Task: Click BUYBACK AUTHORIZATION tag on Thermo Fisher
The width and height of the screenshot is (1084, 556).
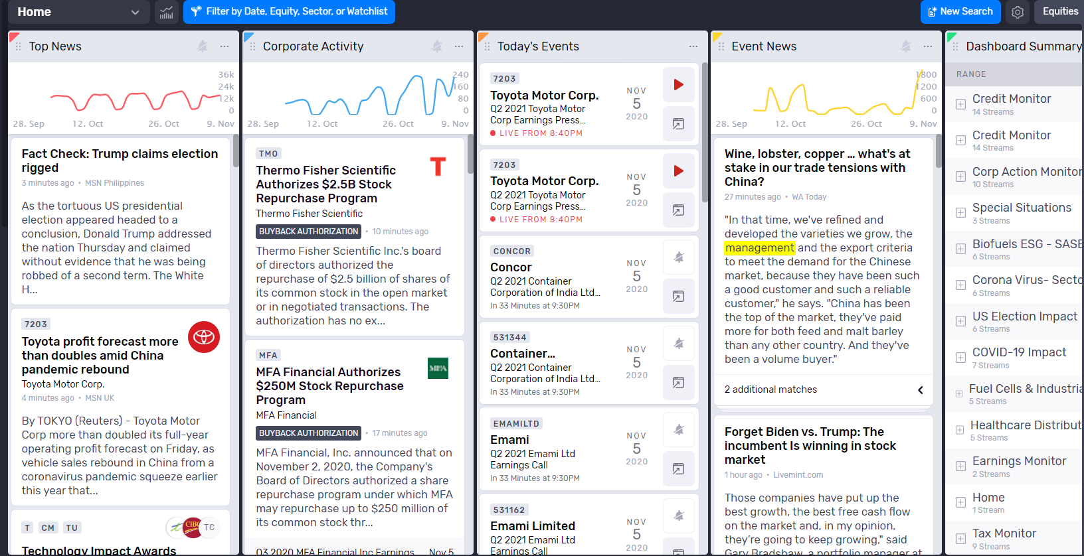Action: point(308,232)
